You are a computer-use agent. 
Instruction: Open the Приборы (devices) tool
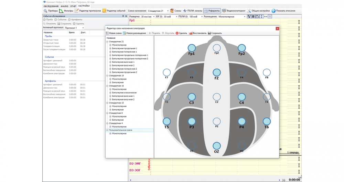51,11
